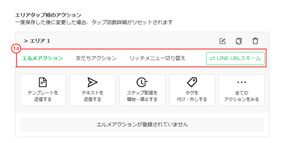
Task: Click the swap arrows icon beside LINE URLスキーム
Action: (x=213, y=58)
